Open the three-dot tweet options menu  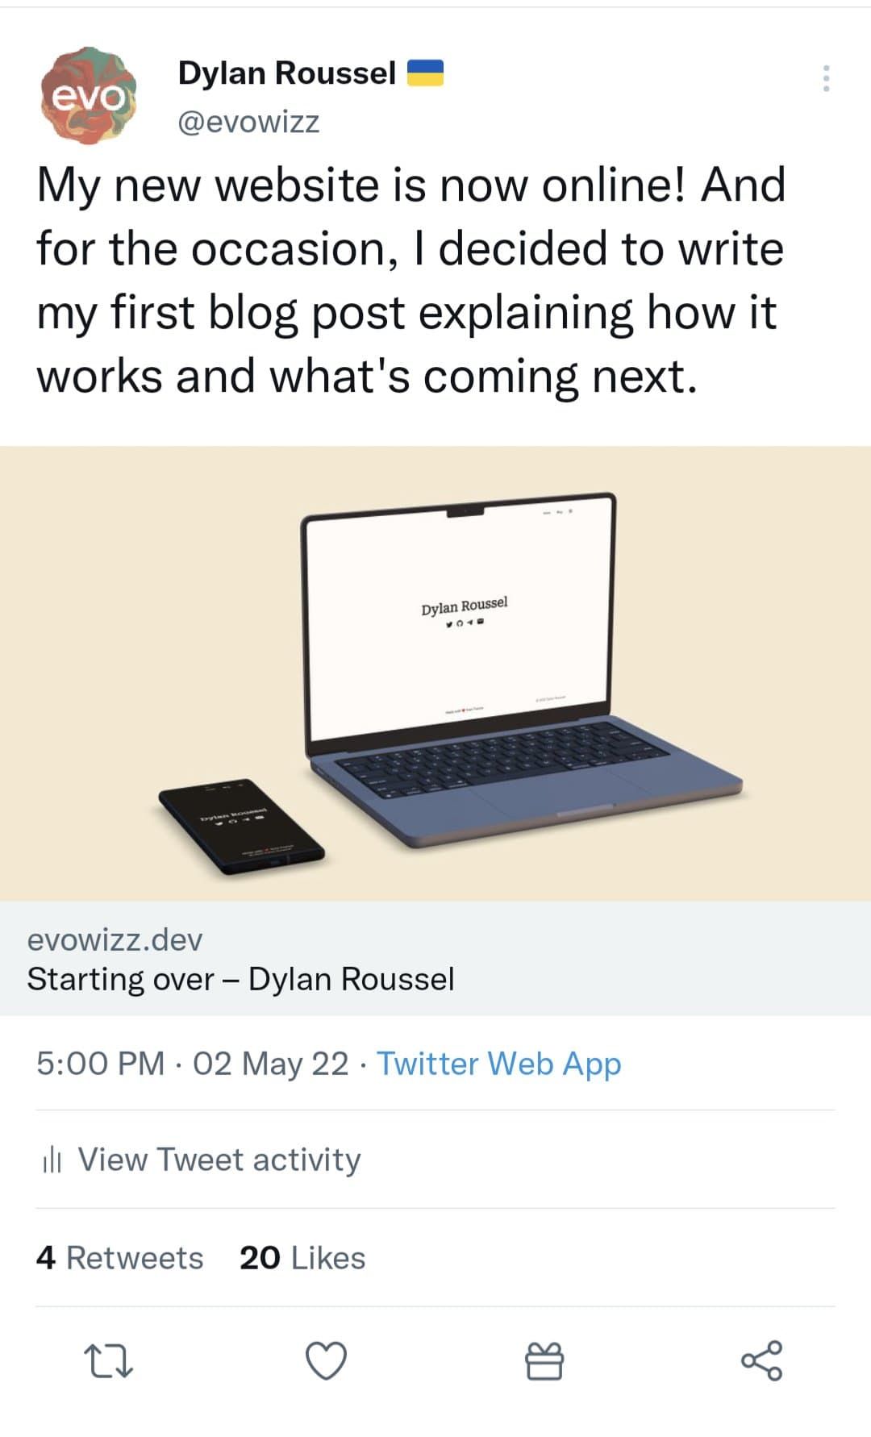pyautogui.click(x=824, y=77)
